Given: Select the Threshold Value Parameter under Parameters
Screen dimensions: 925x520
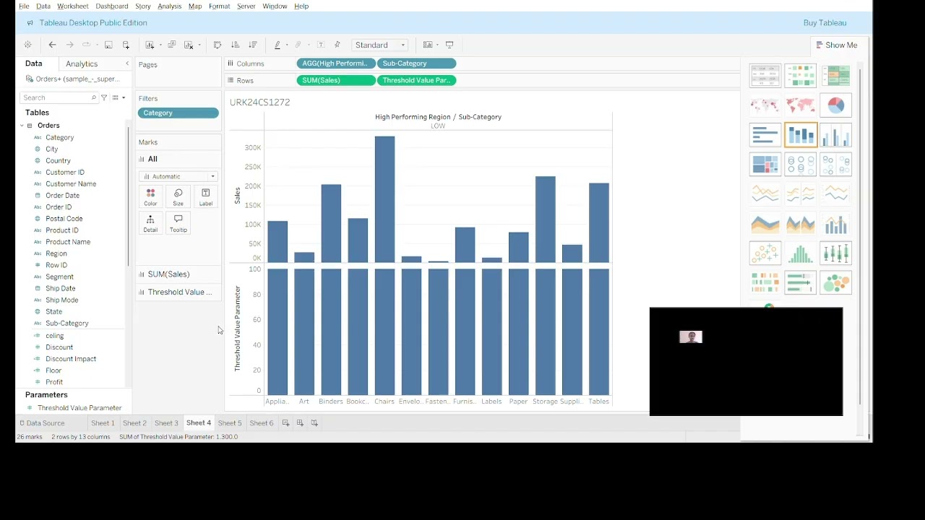Looking at the screenshot, I should pyautogui.click(x=79, y=408).
